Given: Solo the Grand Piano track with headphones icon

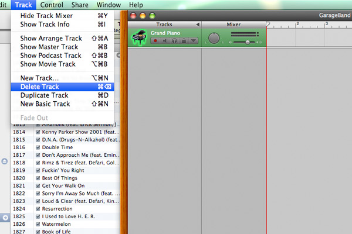Looking at the screenshot, I should (174, 41).
